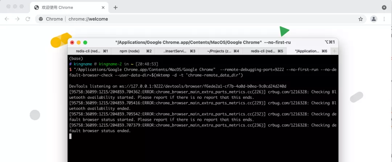Open the Chrome tab search dropdown

[384, 8]
